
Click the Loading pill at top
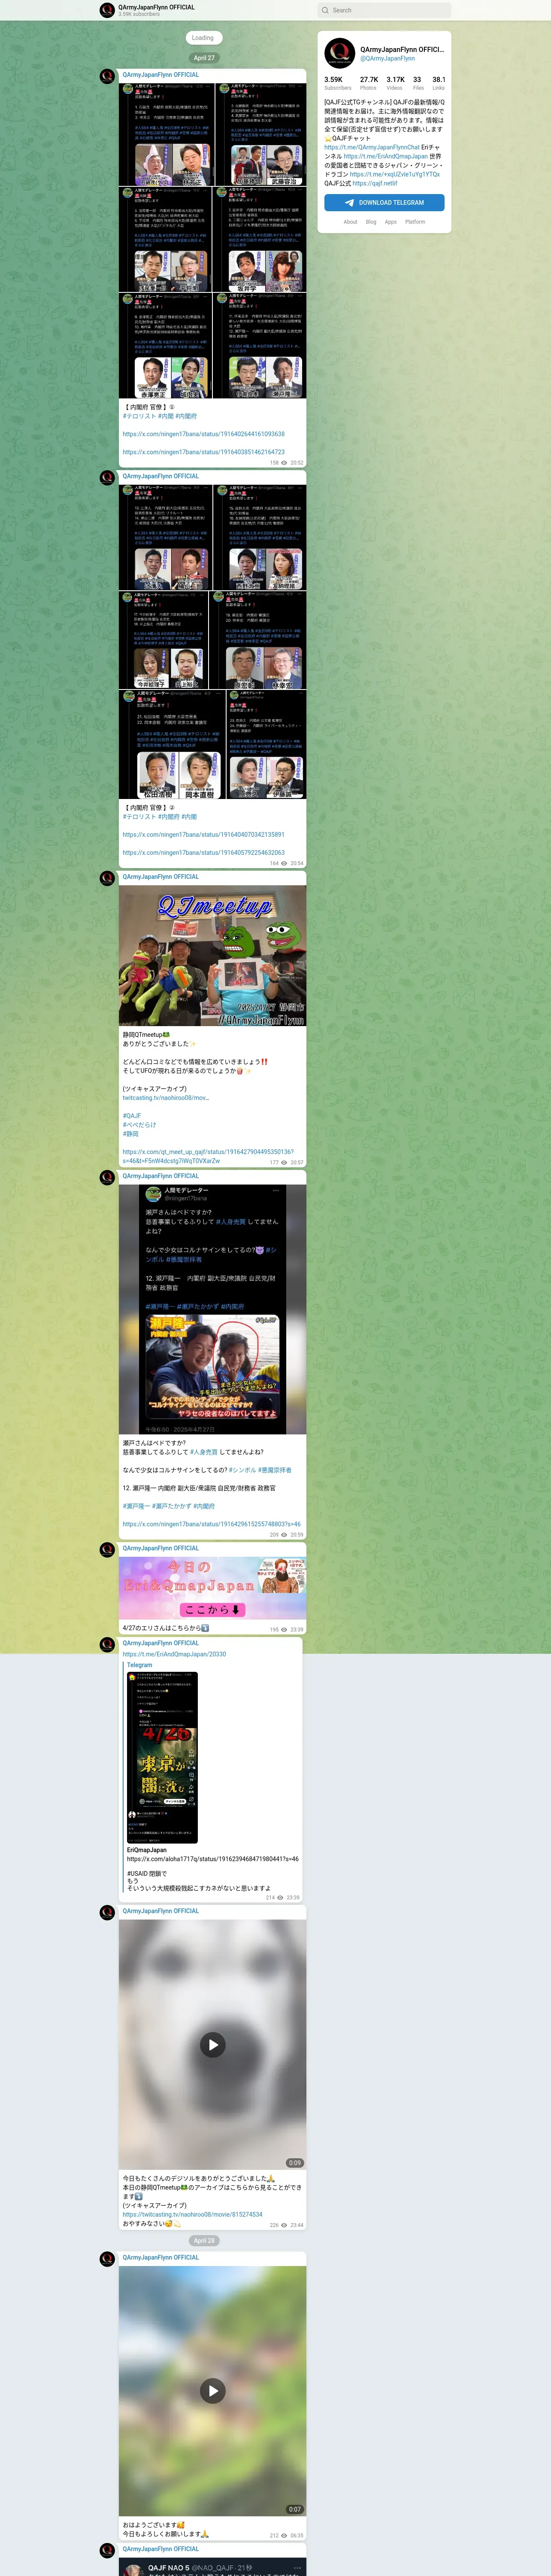[x=203, y=38]
